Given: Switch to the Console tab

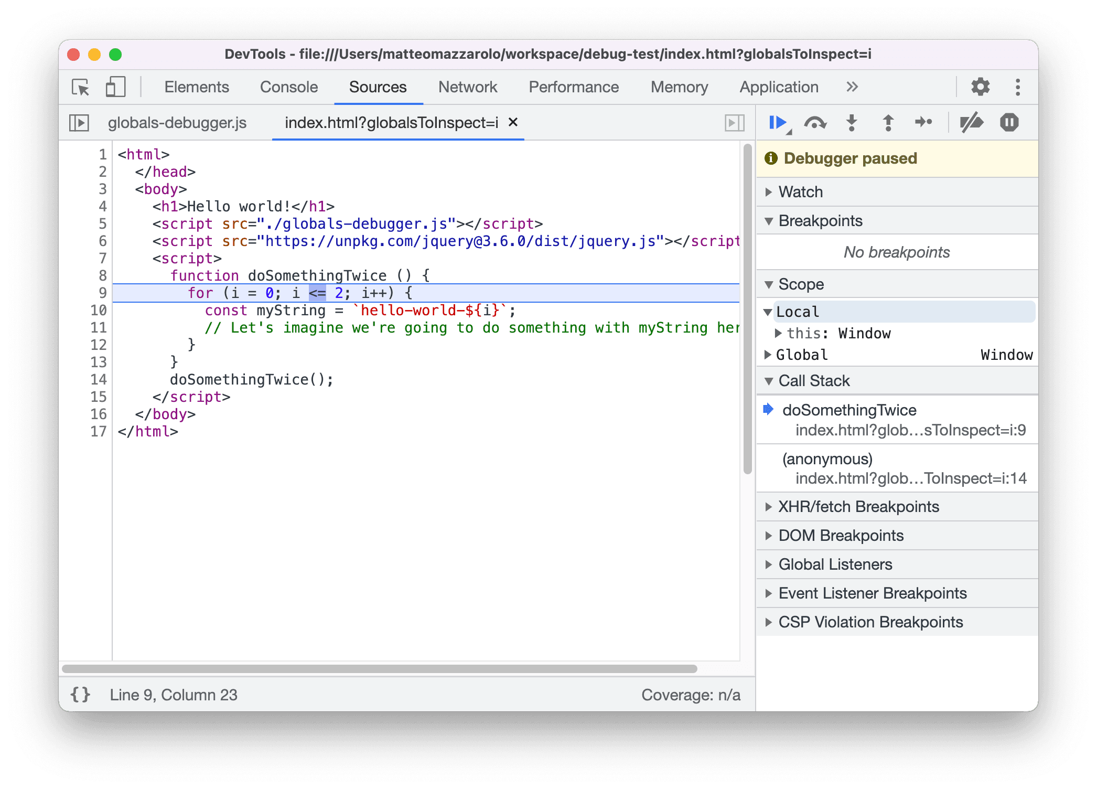Looking at the screenshot, I should [x=288, y=87].
